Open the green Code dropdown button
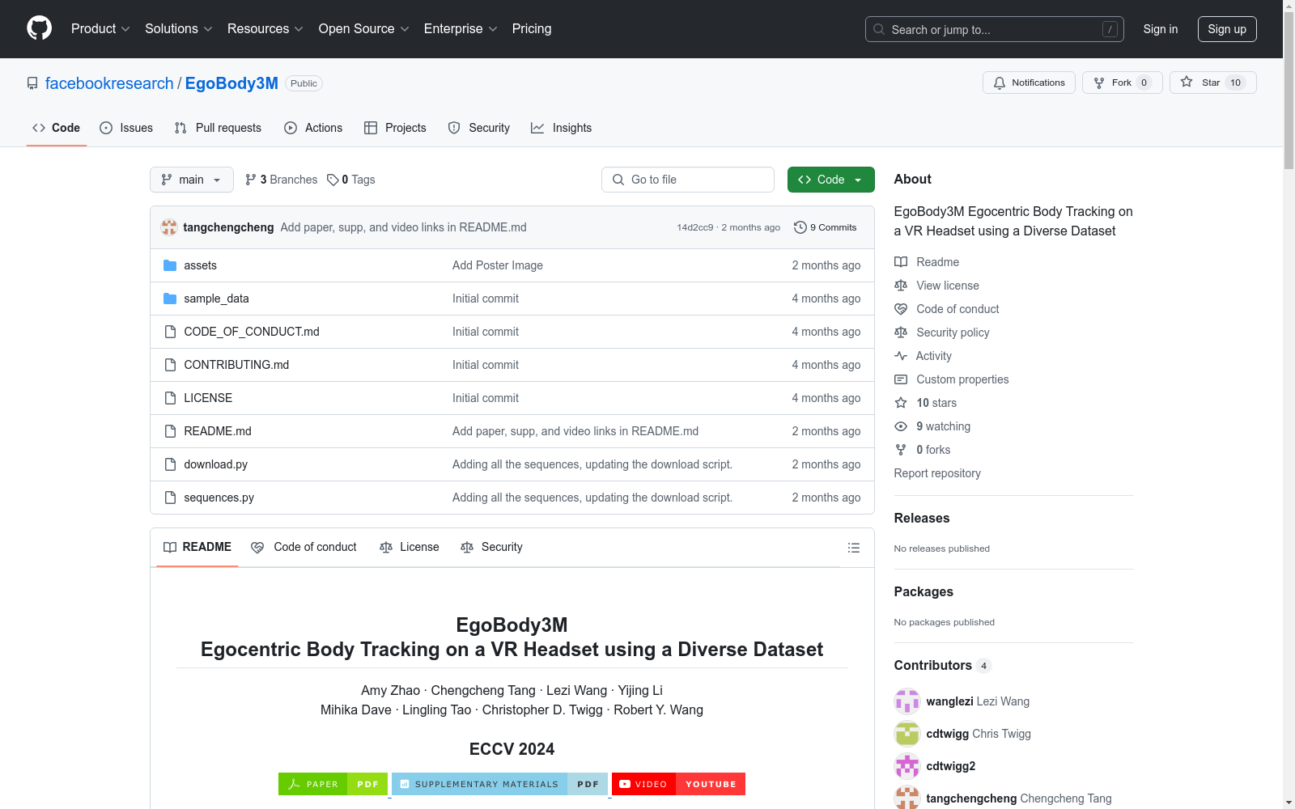Viewport: 1295px width, 809px height. click(830, 180)
